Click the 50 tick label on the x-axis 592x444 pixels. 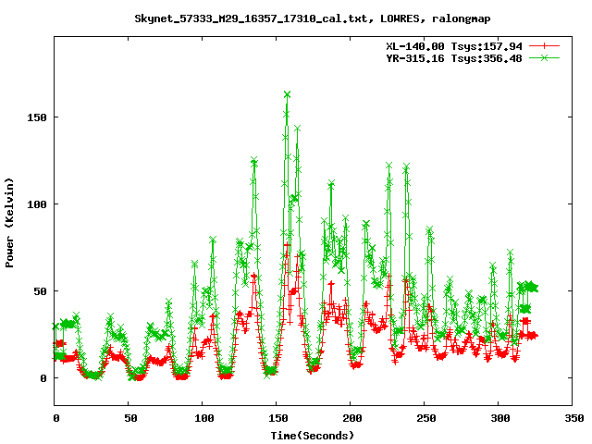[129, 418]
